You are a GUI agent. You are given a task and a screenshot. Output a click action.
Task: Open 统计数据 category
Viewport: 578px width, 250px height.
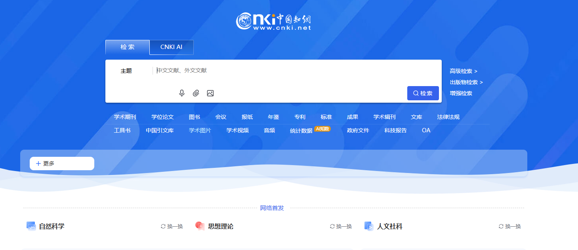(301, 131)
